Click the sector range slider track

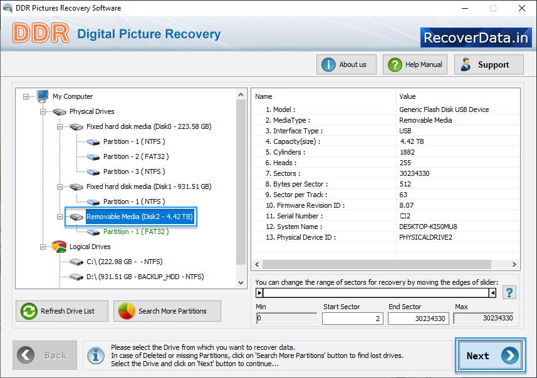(x=376, y=293)
